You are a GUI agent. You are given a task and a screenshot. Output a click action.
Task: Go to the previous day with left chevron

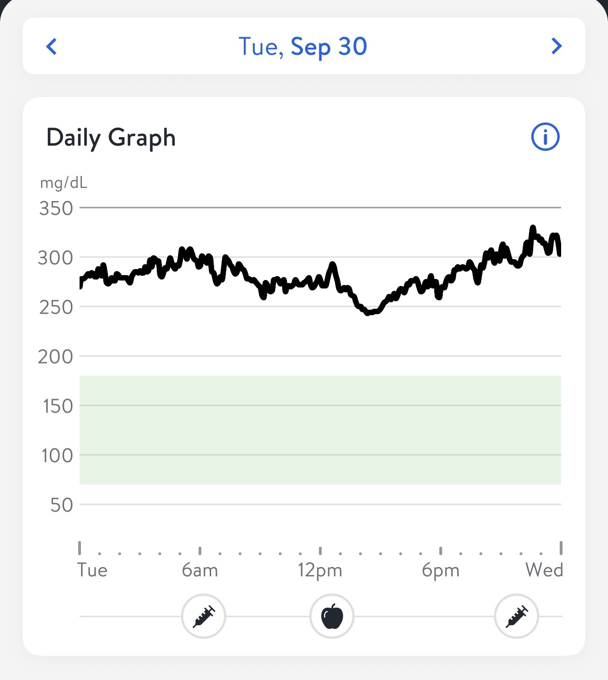point(52,46)
